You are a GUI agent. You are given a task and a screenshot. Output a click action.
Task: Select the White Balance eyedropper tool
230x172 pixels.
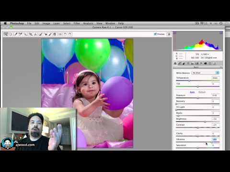16,34
